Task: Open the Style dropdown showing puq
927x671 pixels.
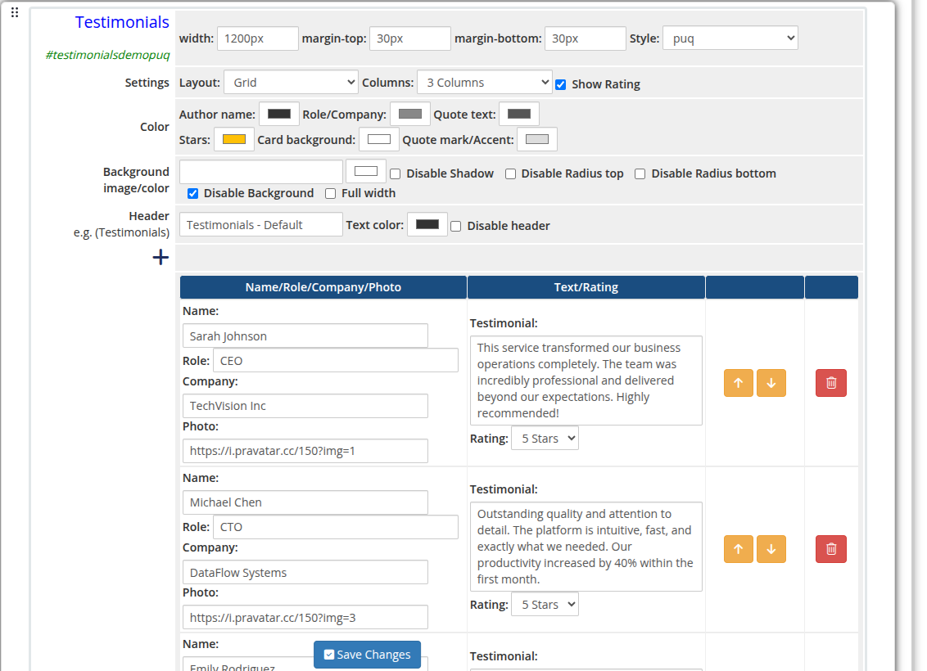Action: tap(730, 37)
